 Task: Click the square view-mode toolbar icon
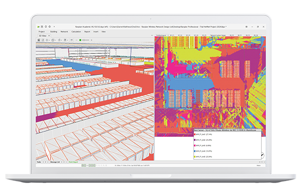point(53,40)
